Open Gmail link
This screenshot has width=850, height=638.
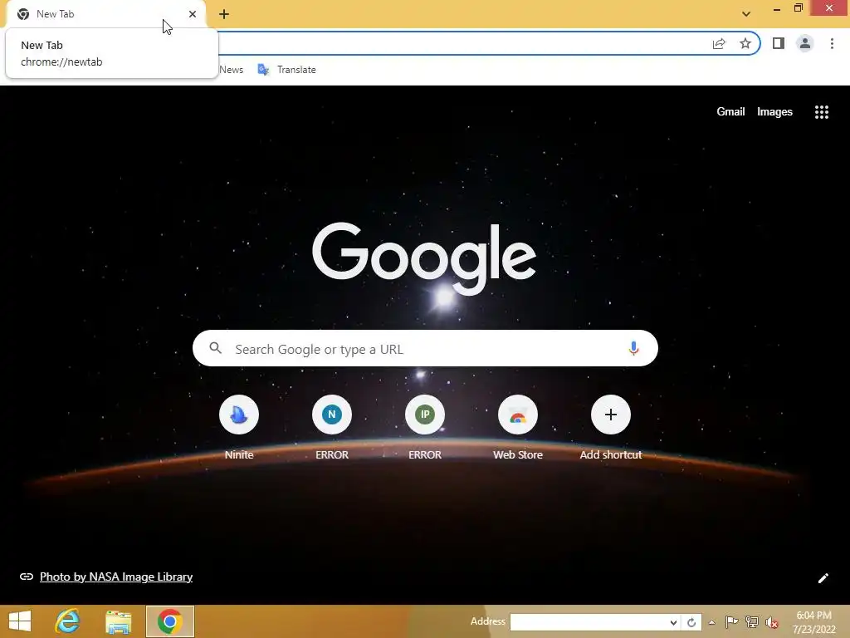(730, 112)
